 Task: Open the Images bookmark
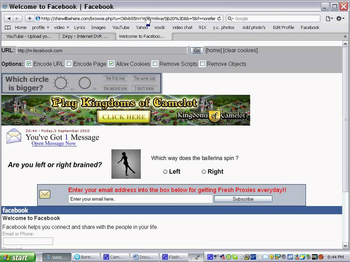click(x=98, y=27)
